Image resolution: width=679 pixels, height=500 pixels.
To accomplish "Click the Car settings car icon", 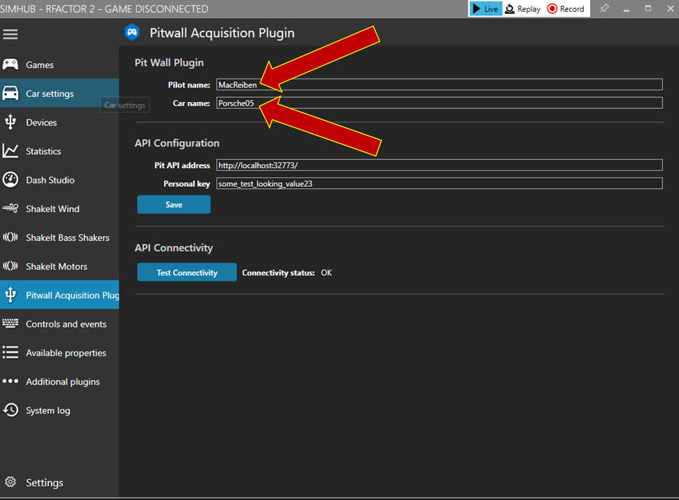I will [10, 94].
